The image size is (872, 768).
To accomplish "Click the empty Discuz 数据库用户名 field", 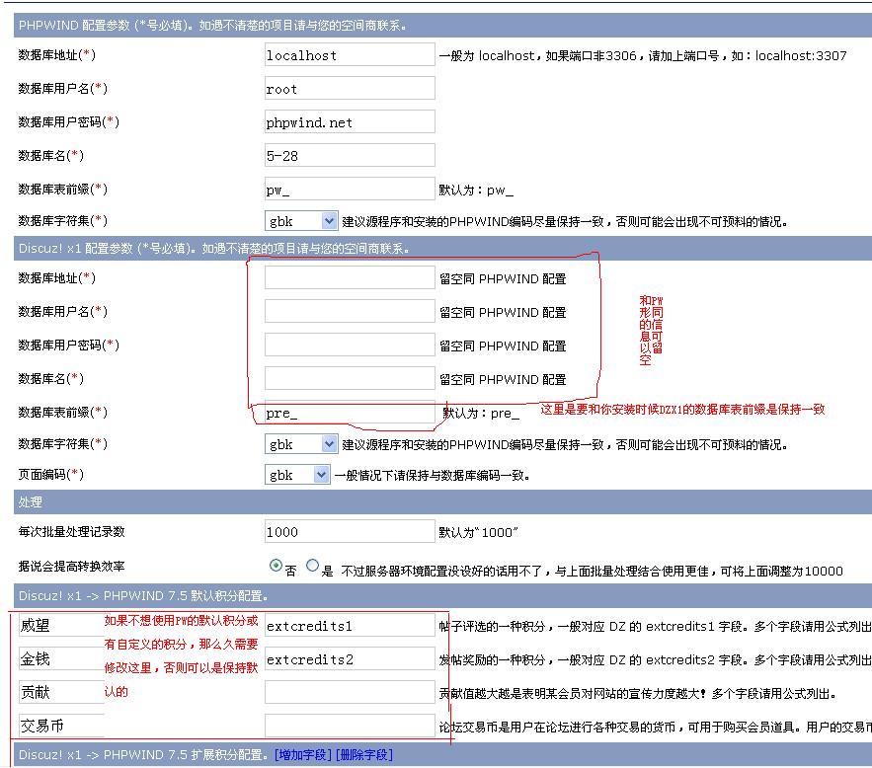I will (x=350, y=311).
